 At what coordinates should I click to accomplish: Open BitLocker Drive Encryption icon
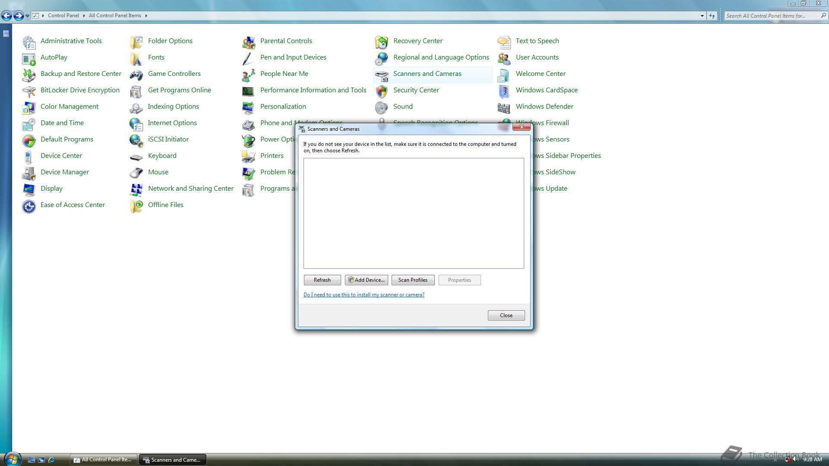click(29, 91)
